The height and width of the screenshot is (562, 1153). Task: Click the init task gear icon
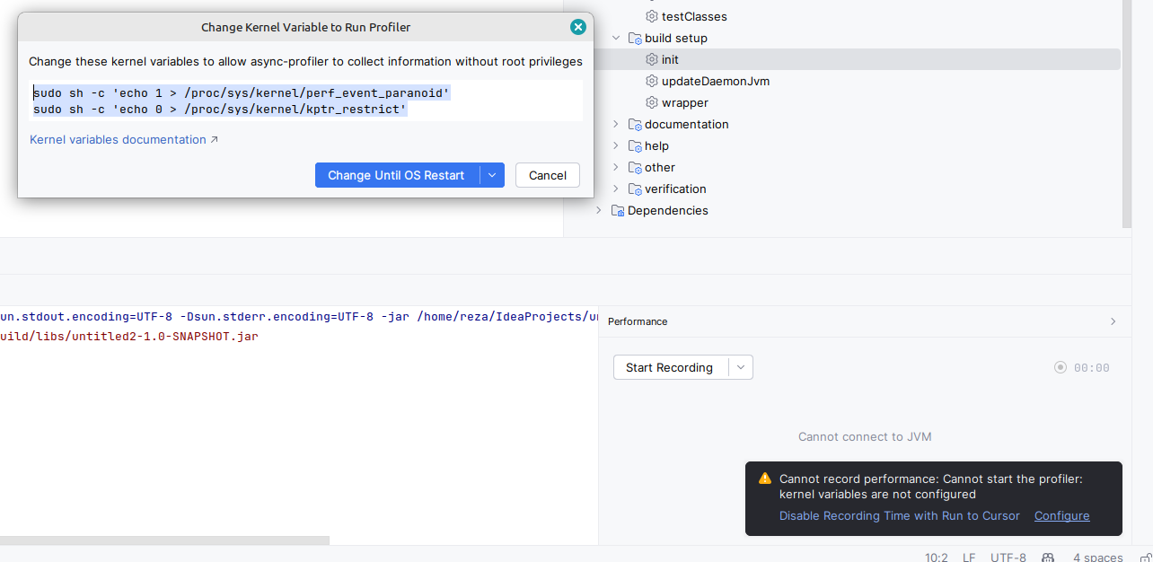[x=652, y=59]
